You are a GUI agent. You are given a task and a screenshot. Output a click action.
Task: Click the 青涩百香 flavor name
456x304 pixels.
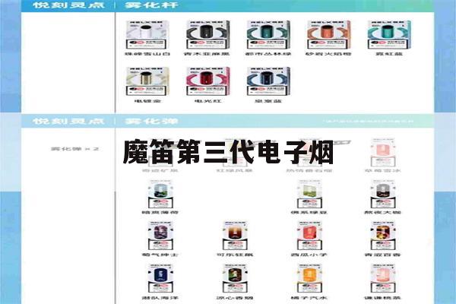point(383,255)
